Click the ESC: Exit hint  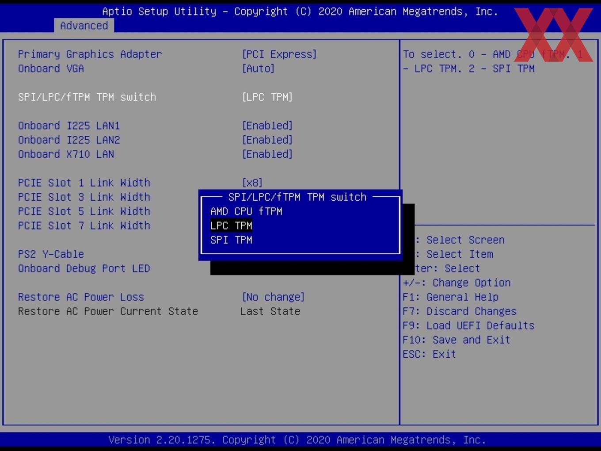(x=429, y=354)
